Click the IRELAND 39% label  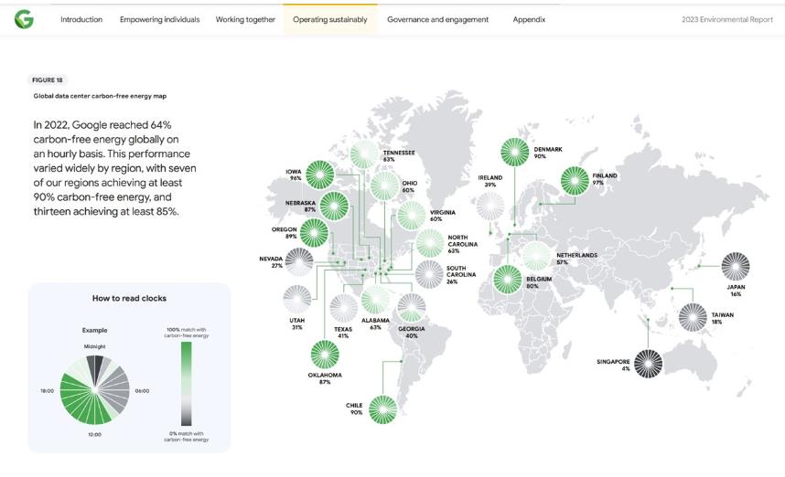tap(490, 181)
